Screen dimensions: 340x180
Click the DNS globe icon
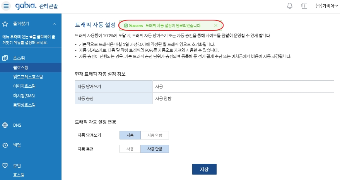(5, 125)
